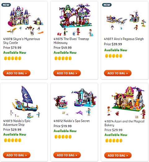Add Azari and the Magical Bakery to bag
The image size is (149, 162).
point(118,155)
